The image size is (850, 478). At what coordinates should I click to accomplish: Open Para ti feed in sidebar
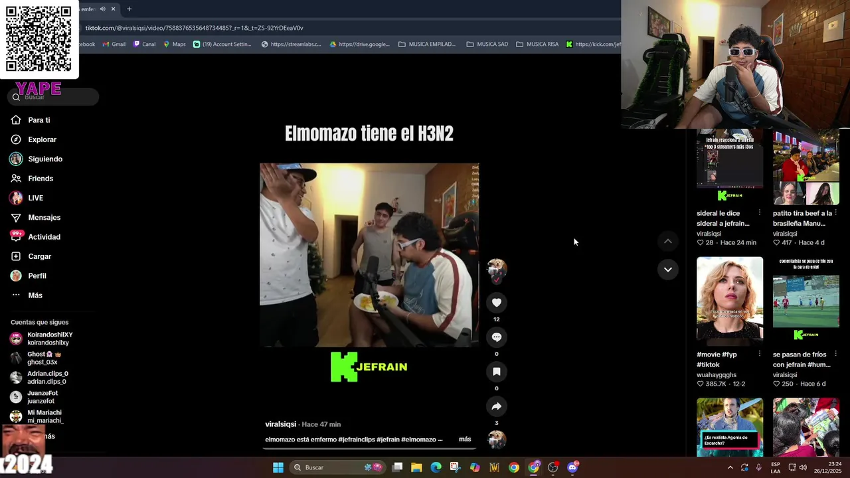[x=39, y=120]
